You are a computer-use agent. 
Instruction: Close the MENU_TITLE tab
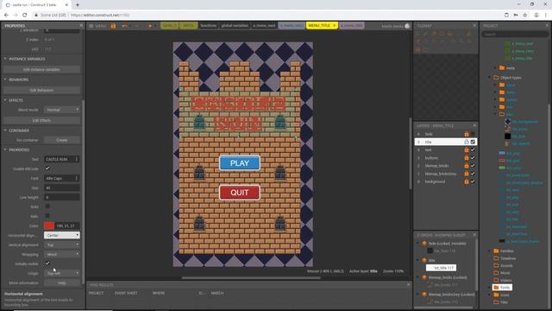pyautogui.click(x=335, y=26)
